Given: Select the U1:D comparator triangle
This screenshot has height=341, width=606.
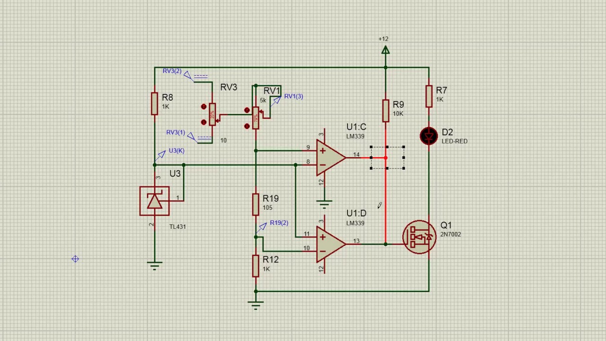Looking at the screenshot, I should point(331,244).
